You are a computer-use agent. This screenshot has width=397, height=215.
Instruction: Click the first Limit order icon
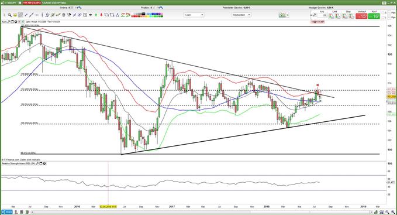point(331,16)
